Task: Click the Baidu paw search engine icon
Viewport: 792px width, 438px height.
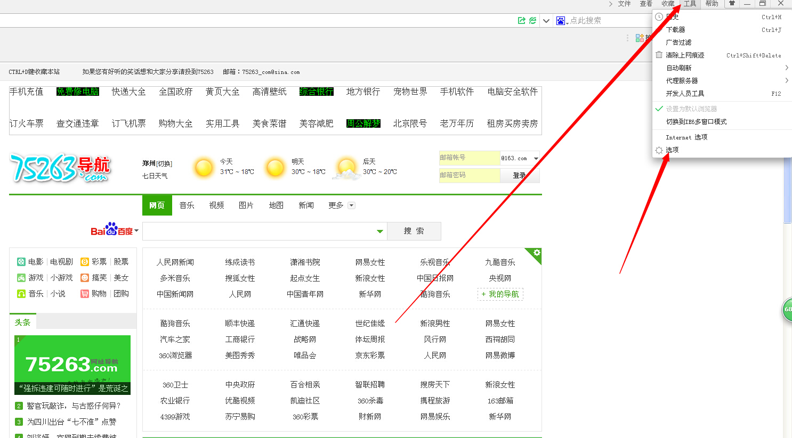Action: (561, 21)
